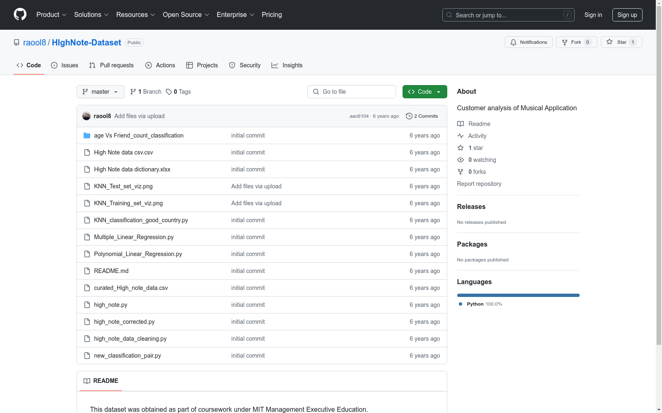The image size is (662, 413).
Task: Expand the Open Source menu
Action: pyautogui.click(x=186, y=15)
